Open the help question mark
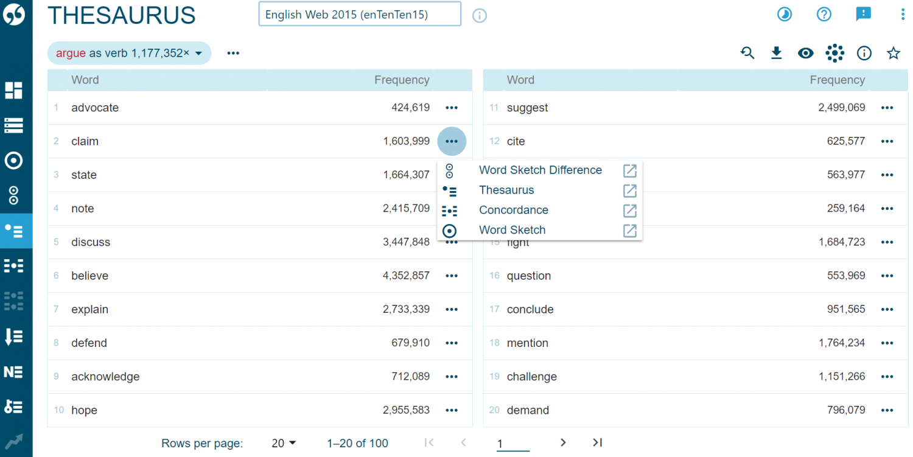Viewport: 913px width, 457px height. pos(824,13)
